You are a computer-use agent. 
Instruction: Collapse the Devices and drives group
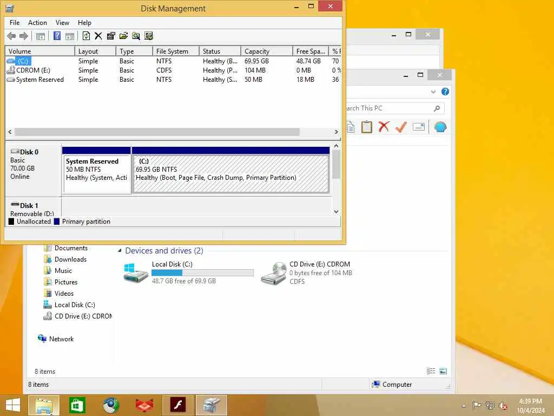click(120, 250)
